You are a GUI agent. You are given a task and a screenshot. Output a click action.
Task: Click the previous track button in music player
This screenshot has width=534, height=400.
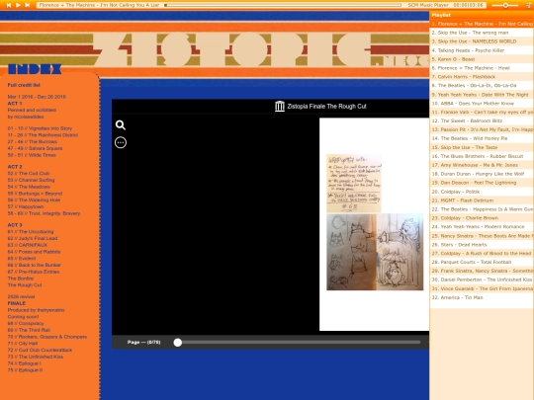[9, 5]
